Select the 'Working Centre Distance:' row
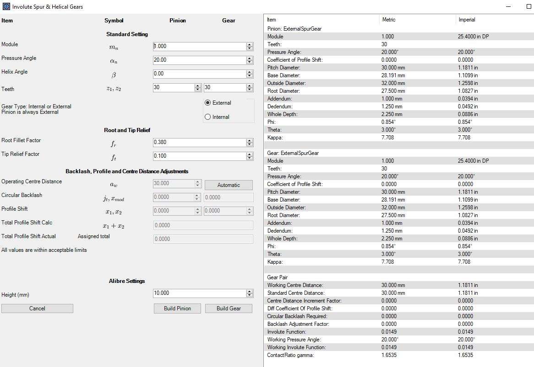This screenshot has width=534, height=367. tap(399, 285)
